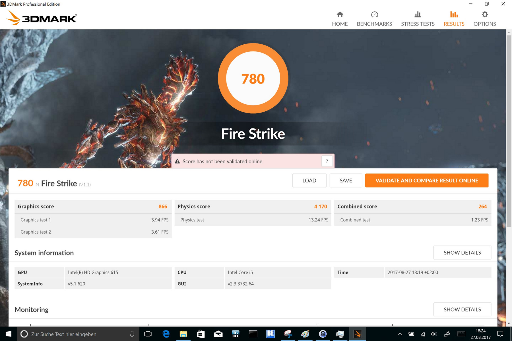
Task: Open the touch keyboard icon
Action: (x=461, y=334)
